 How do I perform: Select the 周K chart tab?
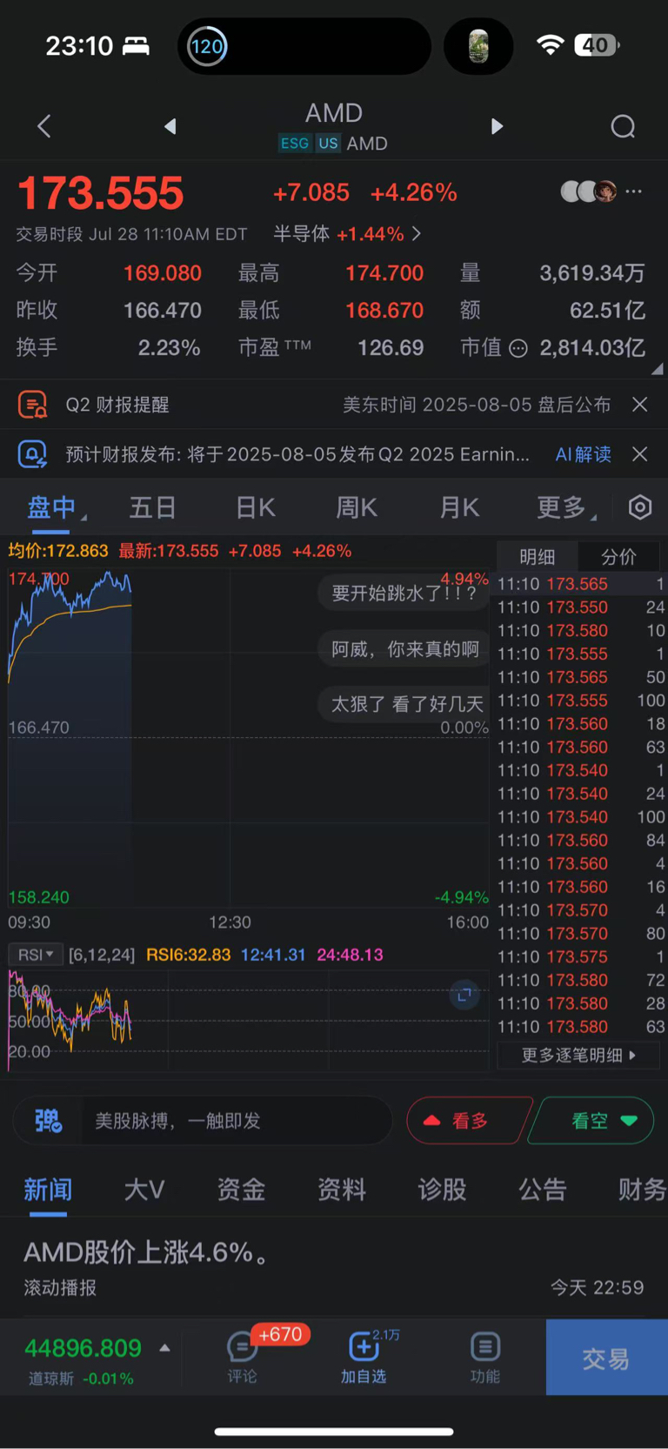(357, 507)
